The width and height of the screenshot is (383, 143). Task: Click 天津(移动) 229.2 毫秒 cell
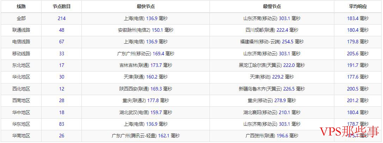pos(272,77)
